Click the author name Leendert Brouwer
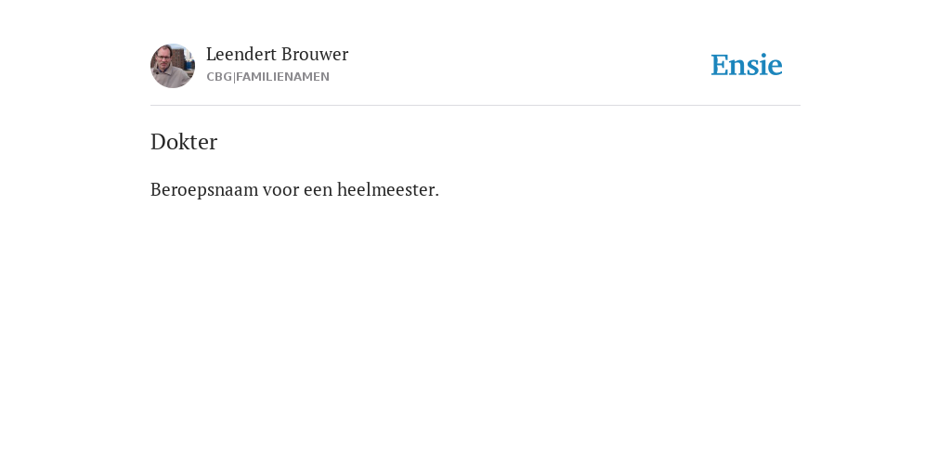 tap(277, 55)
